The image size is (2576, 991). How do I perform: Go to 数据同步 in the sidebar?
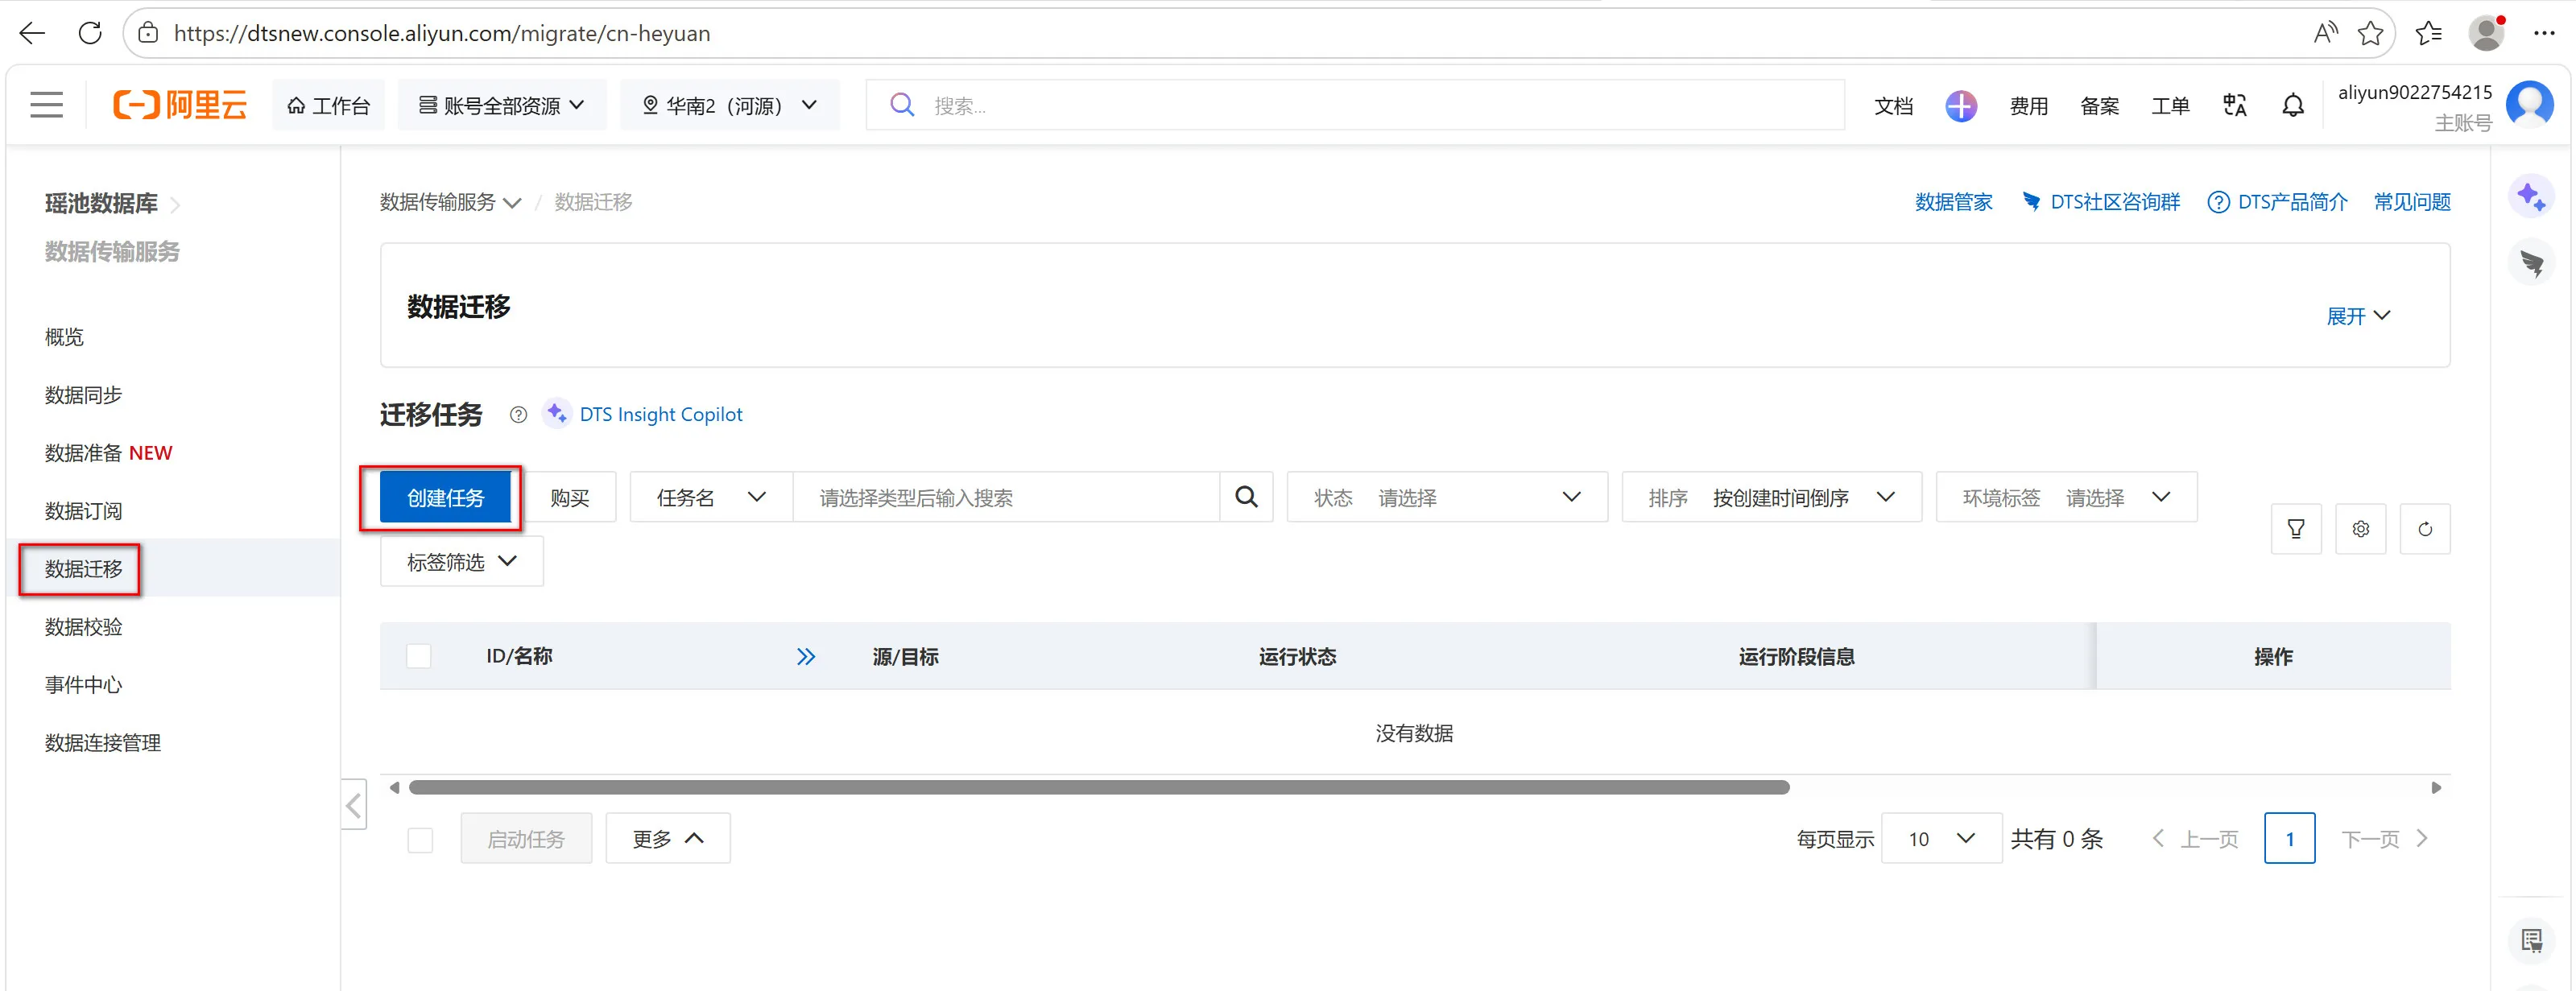(x=84, y=395)
